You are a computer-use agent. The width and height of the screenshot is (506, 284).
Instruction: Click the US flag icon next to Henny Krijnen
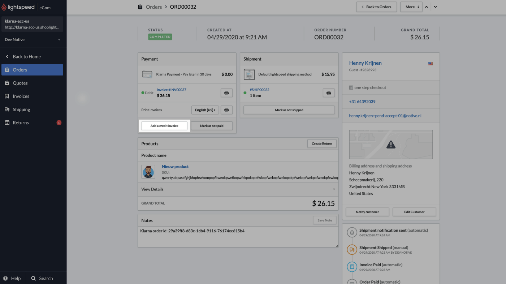click(x=430, y=63)
